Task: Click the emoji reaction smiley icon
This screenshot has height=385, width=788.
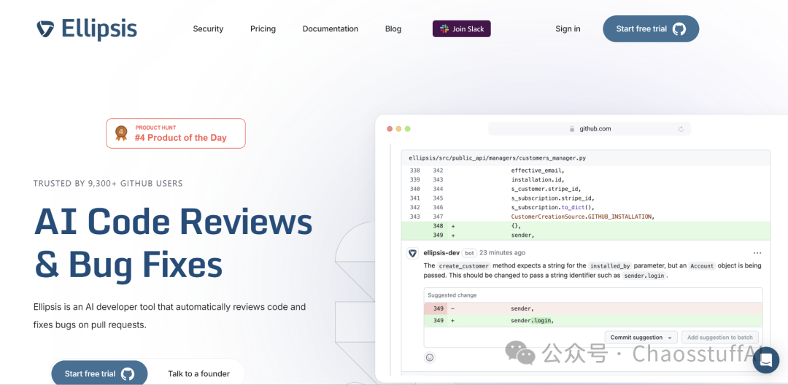Action: pyautogui.click(x=430, y=358)
